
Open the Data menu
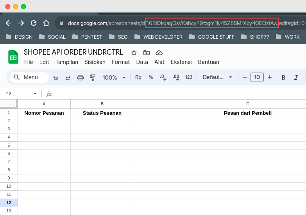coord(142,62)
